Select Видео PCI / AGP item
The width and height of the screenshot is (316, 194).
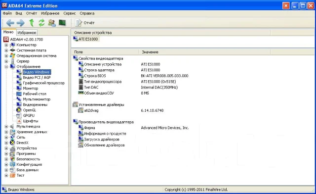click(x=37, y=78)
